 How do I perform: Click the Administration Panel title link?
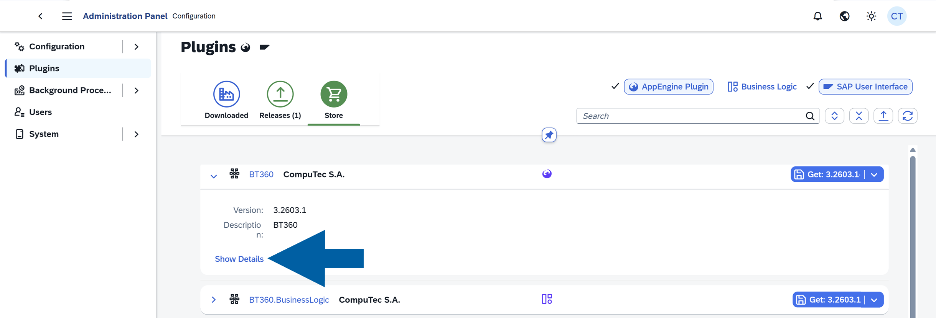(x=125, y=16)
